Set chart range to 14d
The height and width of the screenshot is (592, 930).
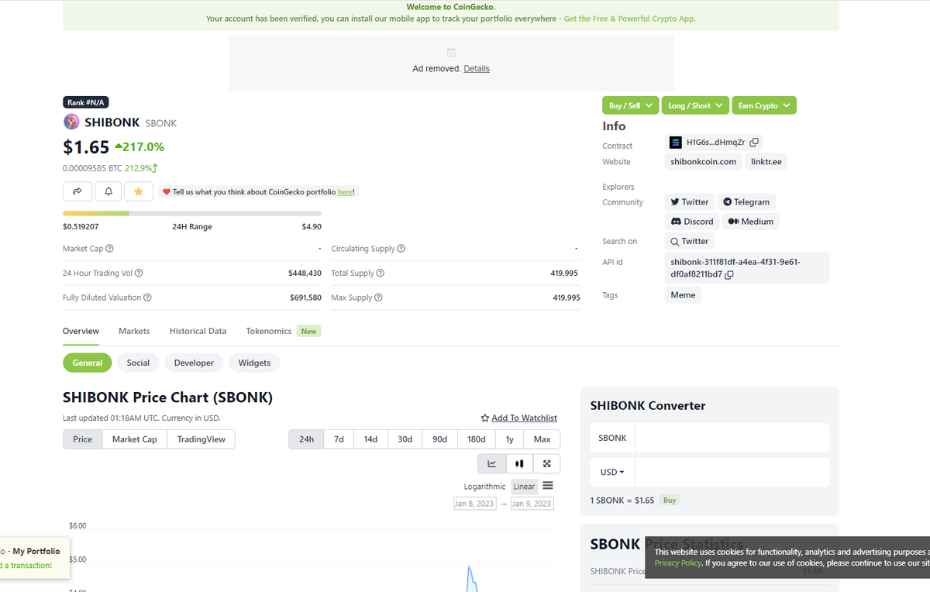point(370,439)
